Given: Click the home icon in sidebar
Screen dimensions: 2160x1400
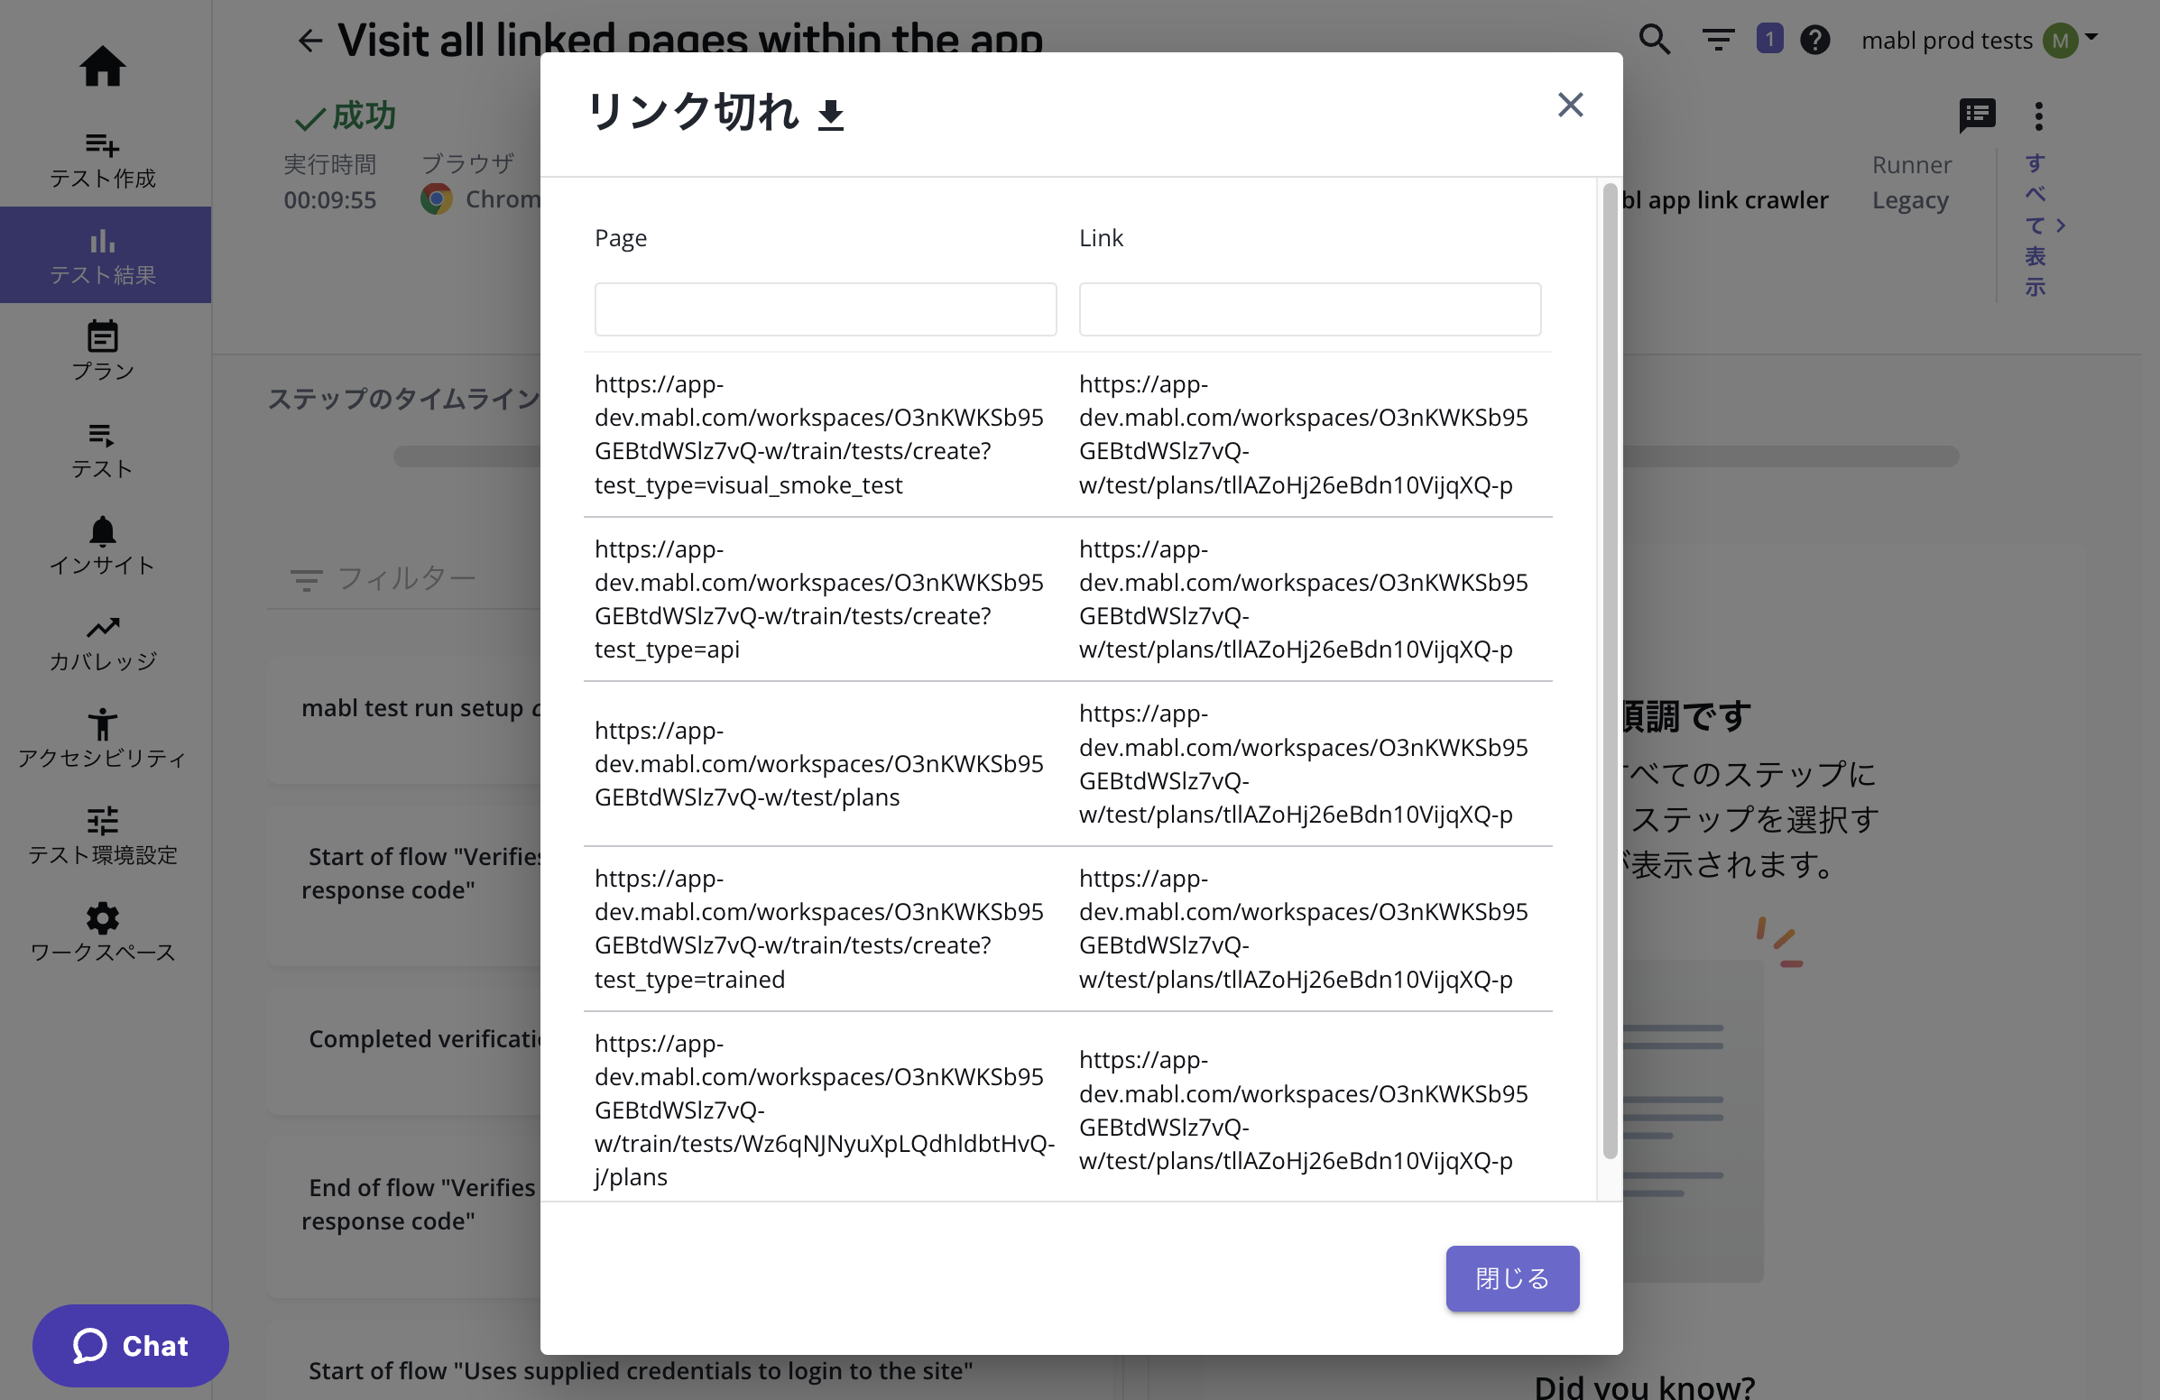Looking at the screenshot, I should tap(103, 66).
